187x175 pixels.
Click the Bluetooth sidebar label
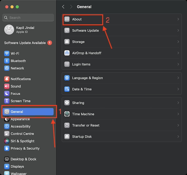coord(18,61)
